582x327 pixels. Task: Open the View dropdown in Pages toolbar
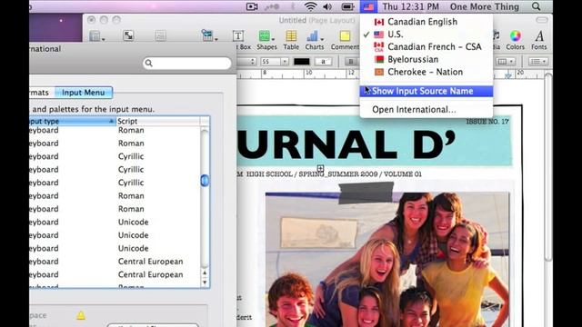[x=96, y=36]
